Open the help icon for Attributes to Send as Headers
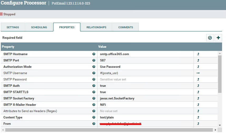Image resolution: width=226 pixels, height=134 pixels. 94,111
